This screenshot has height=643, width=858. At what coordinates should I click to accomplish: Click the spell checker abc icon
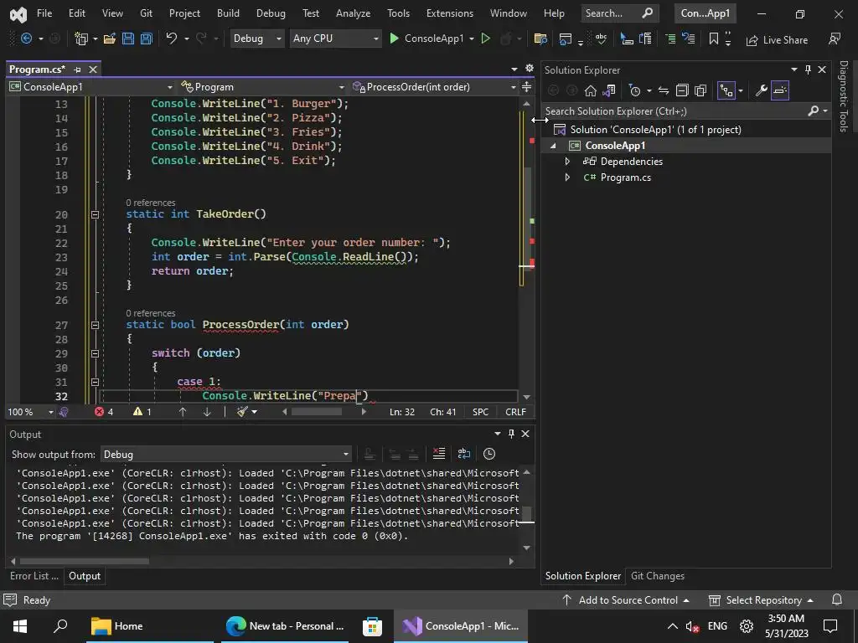click(x=601, y=39)
